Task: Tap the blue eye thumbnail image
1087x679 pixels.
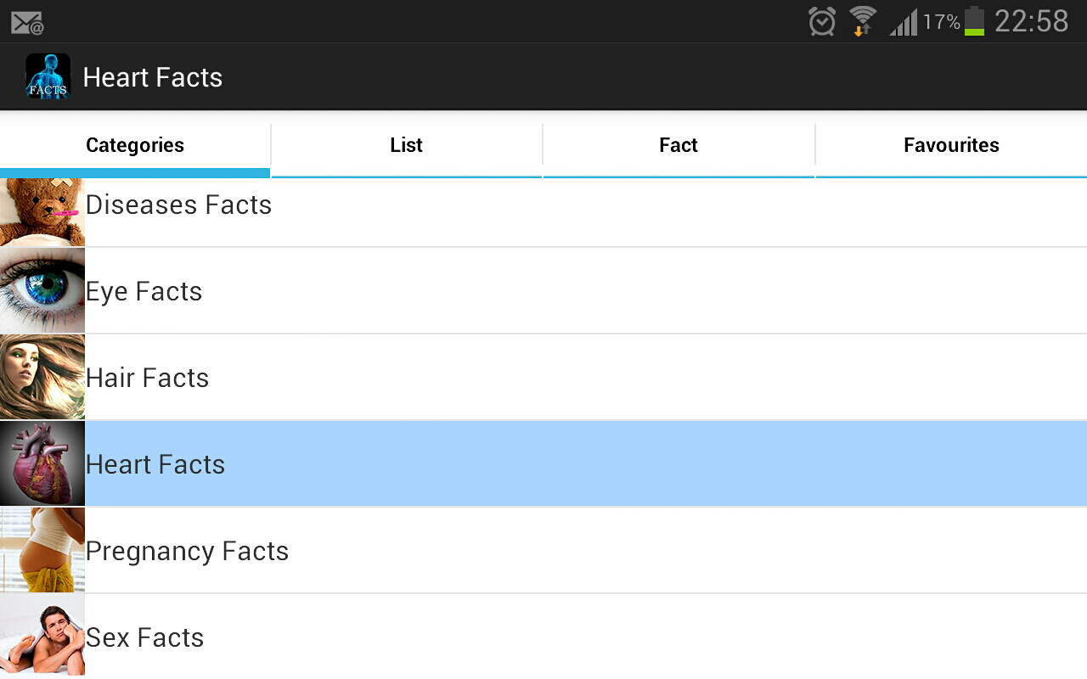Action: pyautogui.click(x=42, y=291)
